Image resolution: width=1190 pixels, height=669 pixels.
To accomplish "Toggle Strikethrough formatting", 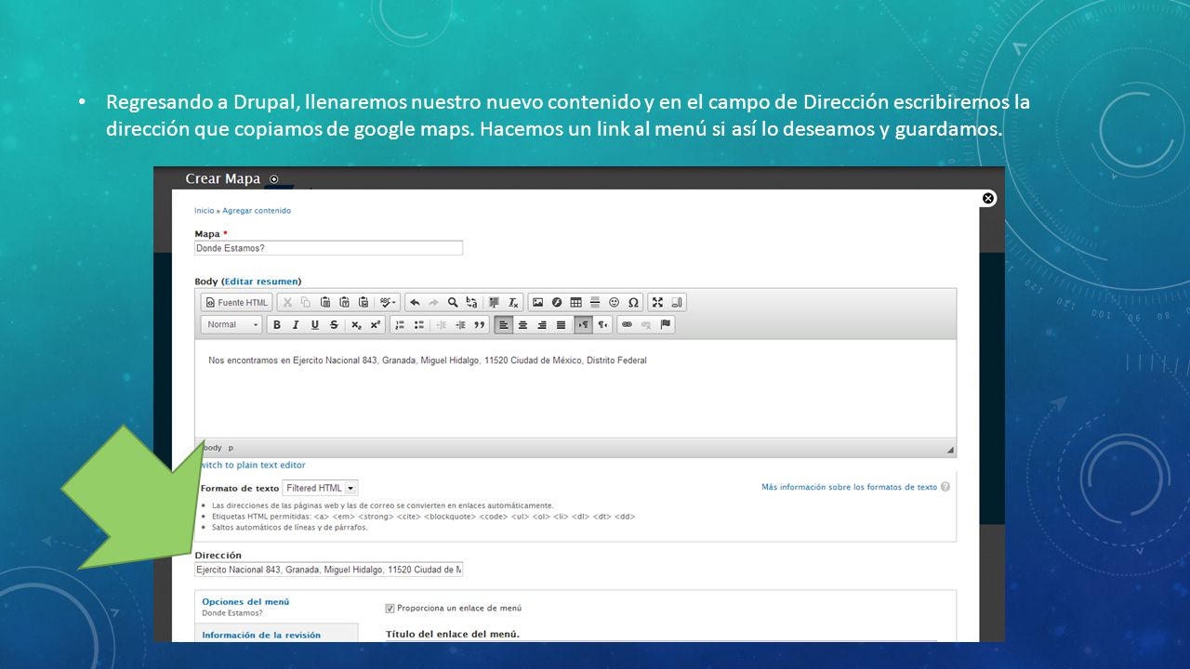I will 334,324.
